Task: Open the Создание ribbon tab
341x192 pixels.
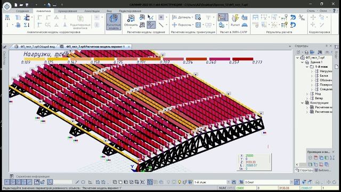Action: (x=22, y=11)
